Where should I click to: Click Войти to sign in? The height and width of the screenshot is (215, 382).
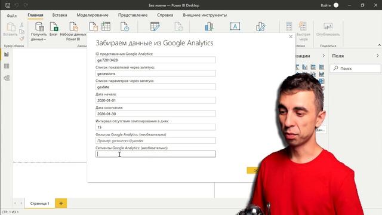(326, 5)
